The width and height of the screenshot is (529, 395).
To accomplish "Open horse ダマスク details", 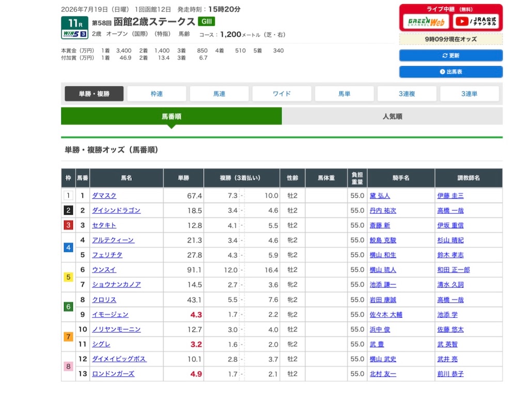I will (104, 196).
